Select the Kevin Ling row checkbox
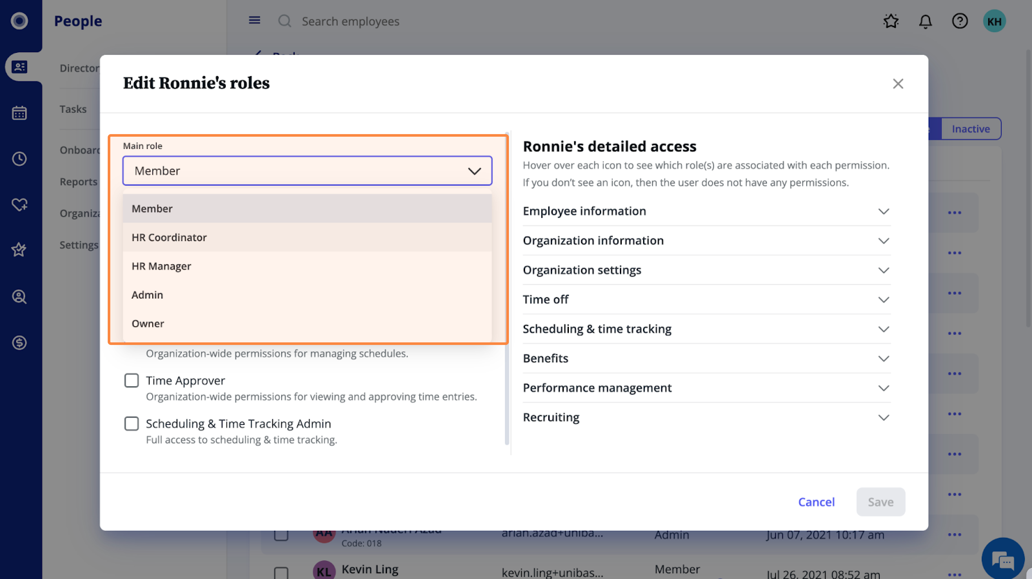1032x579 pixels. [281, 574]
